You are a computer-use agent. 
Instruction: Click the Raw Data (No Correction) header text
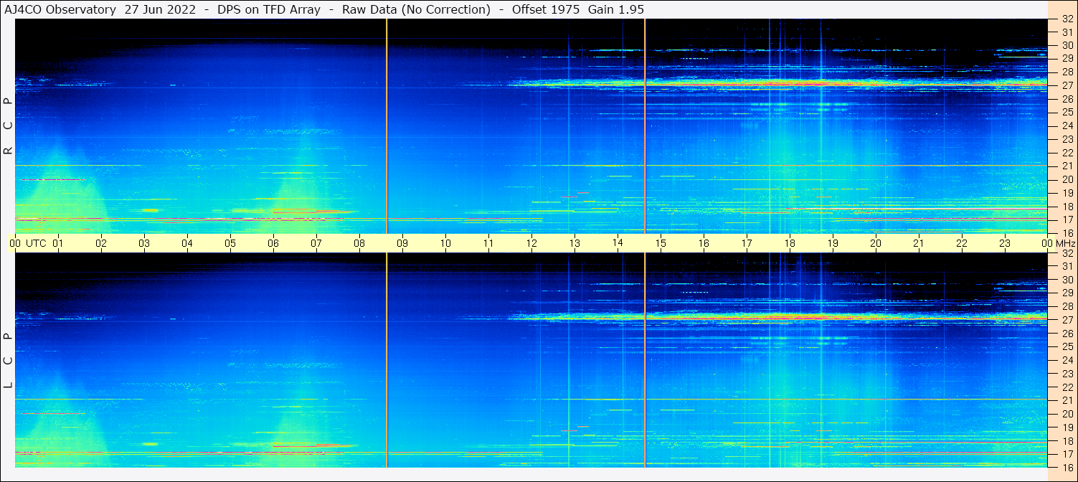pos(416,9)
